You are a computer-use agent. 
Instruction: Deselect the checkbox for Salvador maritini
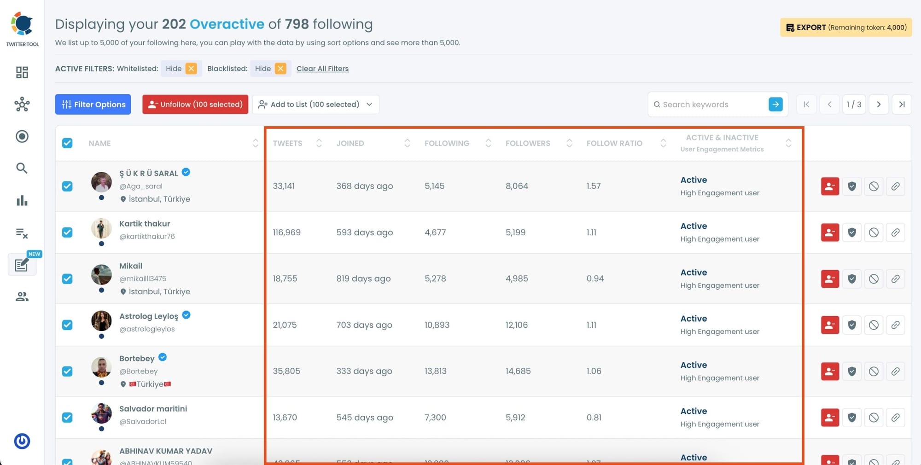67,418
